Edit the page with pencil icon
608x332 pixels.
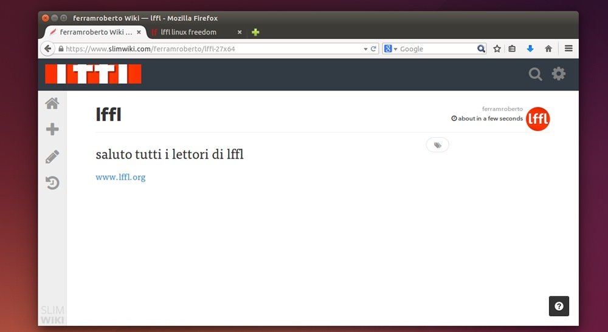pos(52,157)
